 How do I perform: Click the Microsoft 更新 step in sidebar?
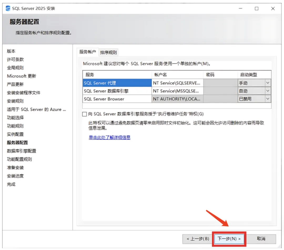[21, 76]
